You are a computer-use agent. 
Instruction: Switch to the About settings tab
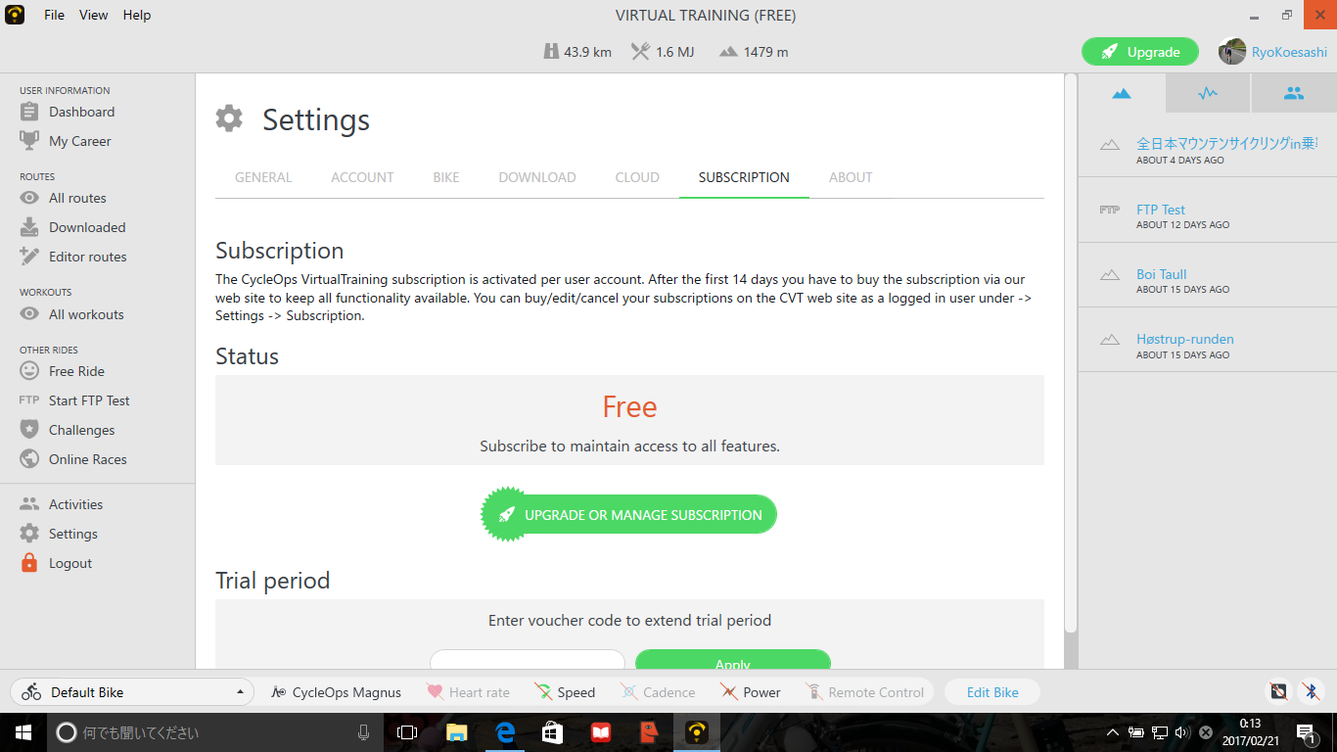[x=851, y=177]
